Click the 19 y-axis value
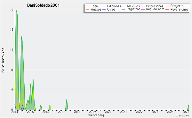The height and width of the screenshot is (118, 192). click(x=12, y=10)
